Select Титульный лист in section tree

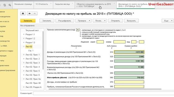(x=32, y=30)
